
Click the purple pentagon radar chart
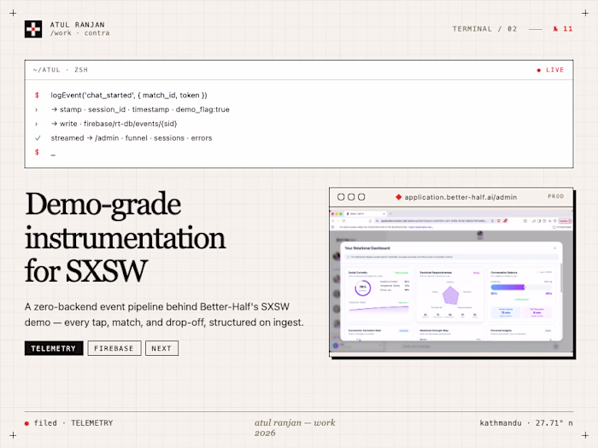click(x=450, y=295)
